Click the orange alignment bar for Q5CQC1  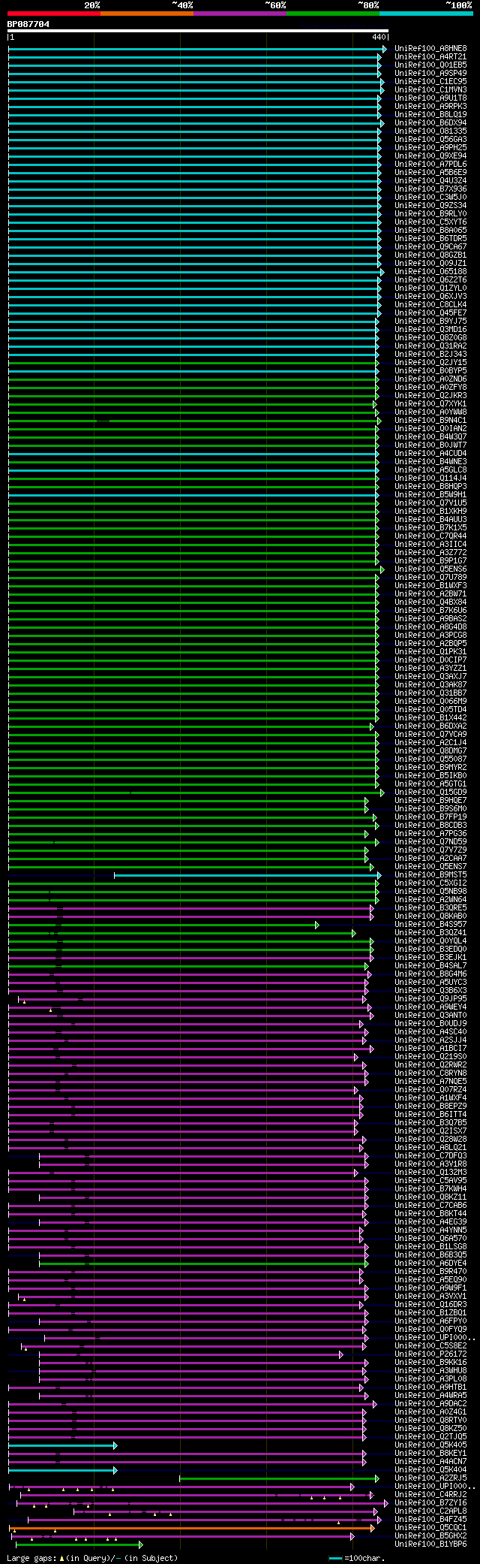[192, 1528]
